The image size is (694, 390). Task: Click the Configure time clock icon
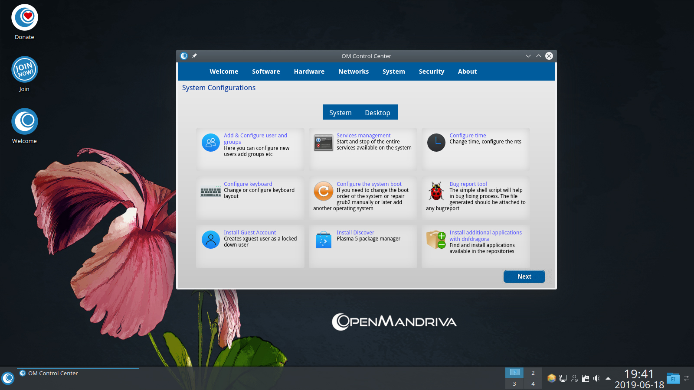[436, 143]
